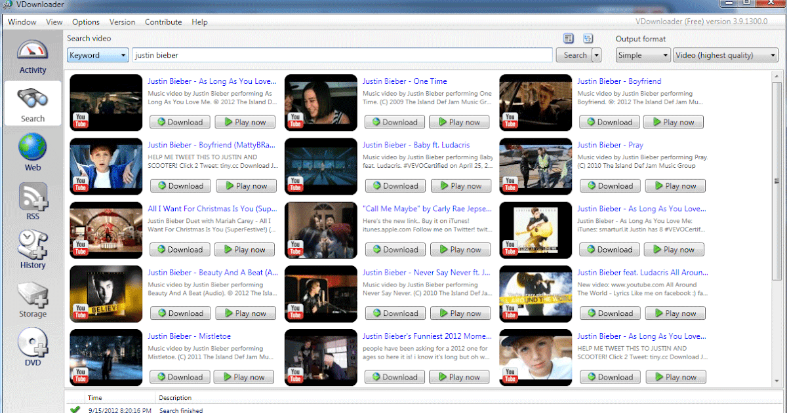Open the Help menu
The image size is (787, 413).
199,22
